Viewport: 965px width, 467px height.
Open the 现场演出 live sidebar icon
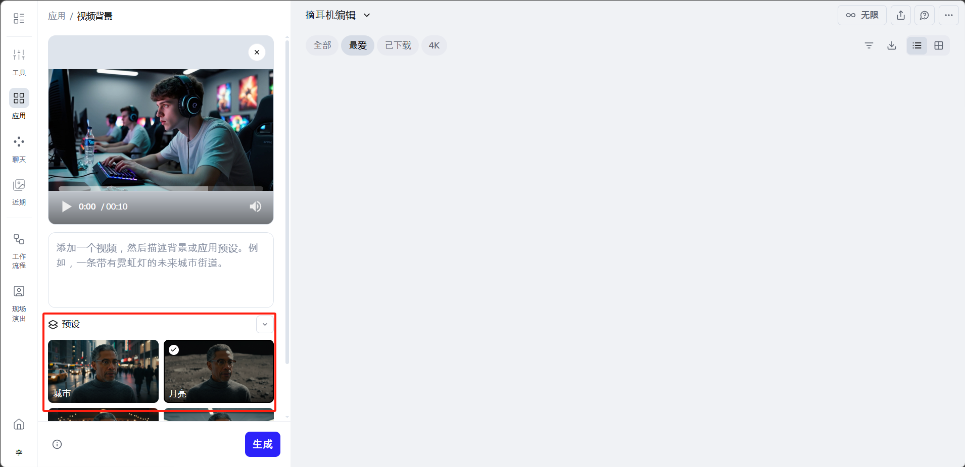tap(19, 303)
